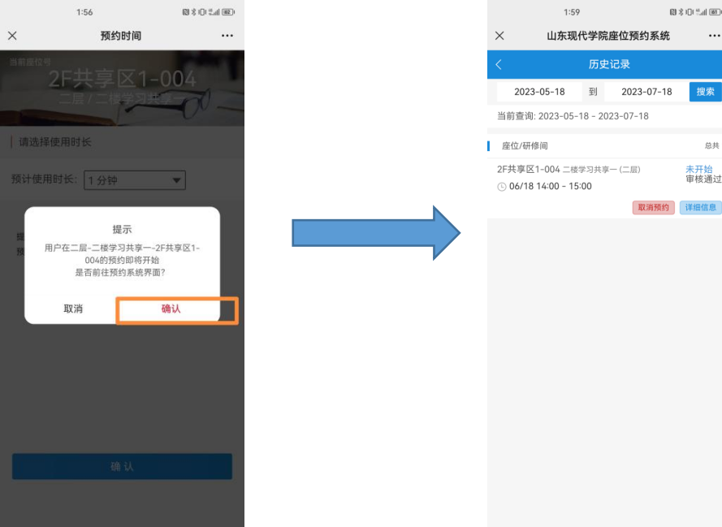Open the three-dot menu beside 预约时间
The image size is (722, 527).
coord(227,36)
